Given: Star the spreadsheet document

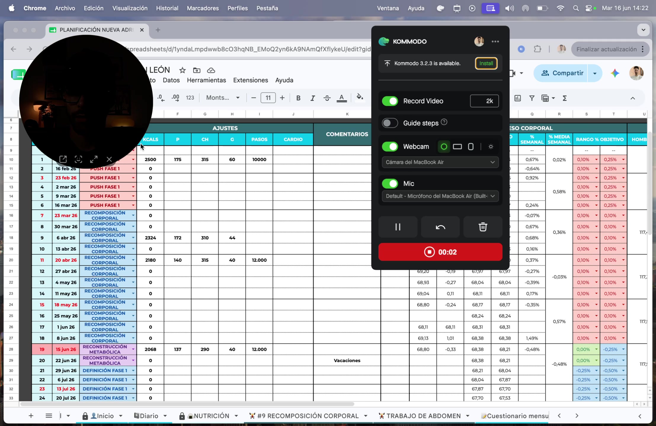Looking at the screenshot, I should pyautogui.click(x=182, y=70).
